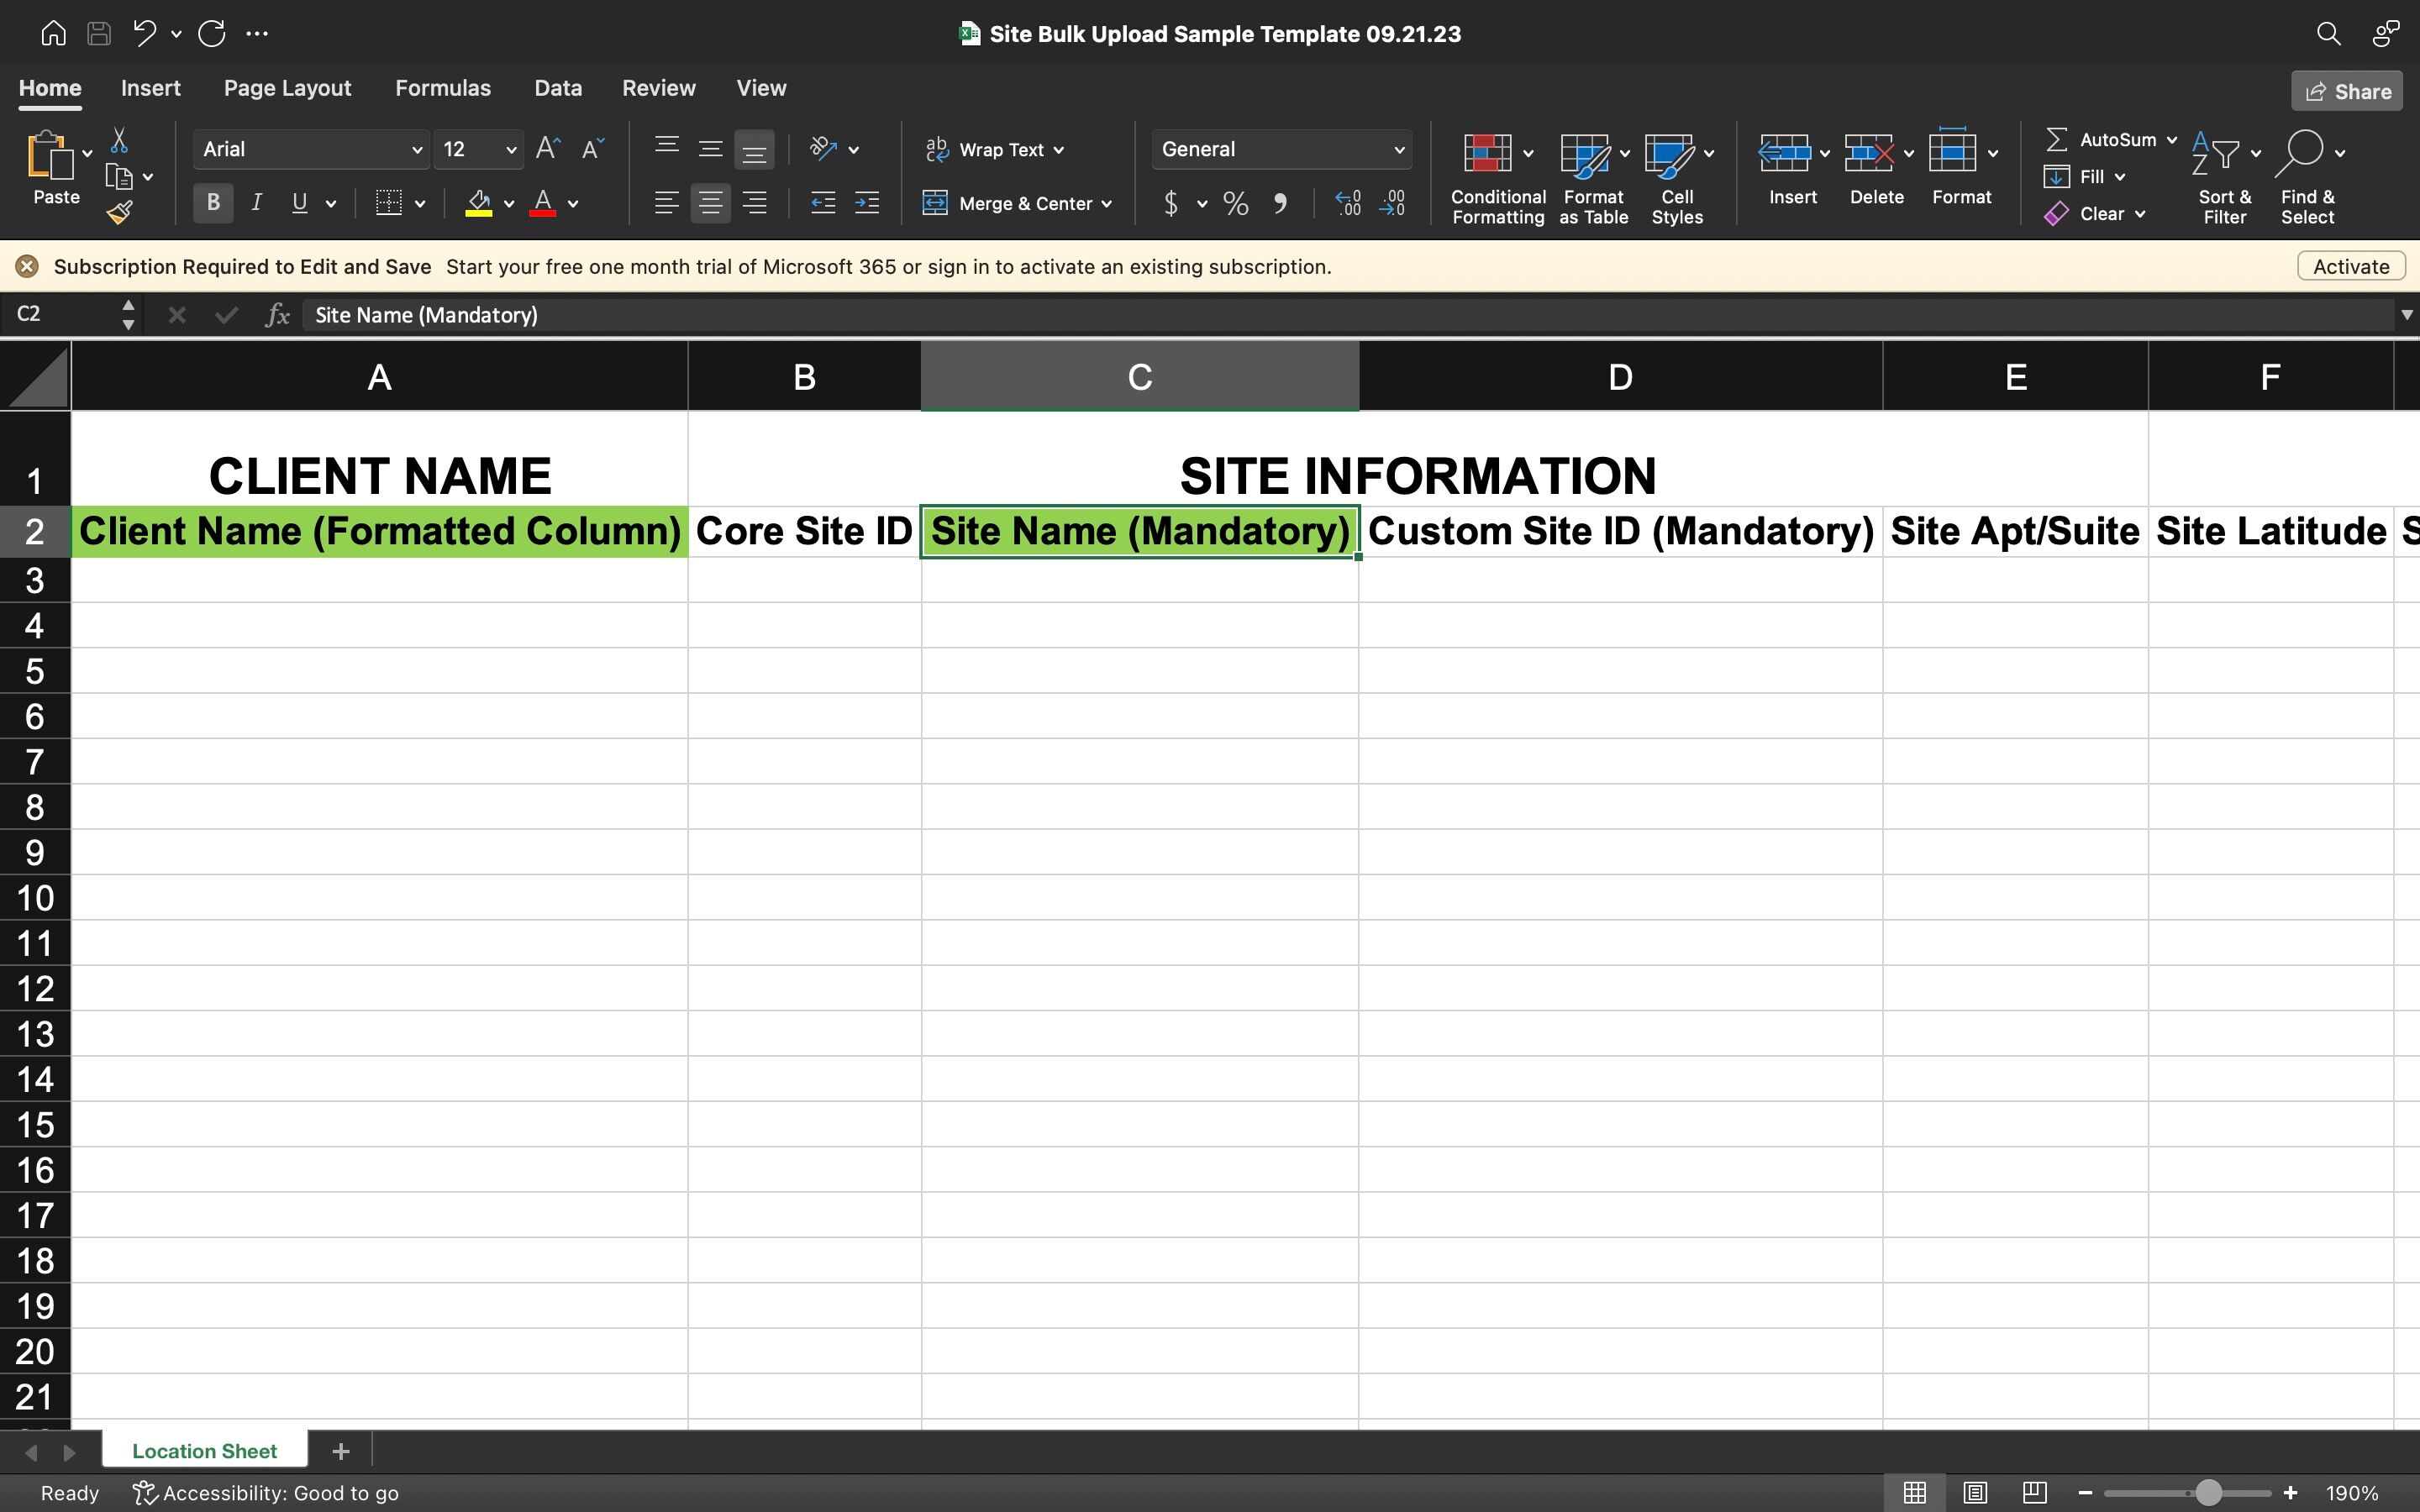Click the Share button
2420x1512 pixels.
(x=2346, y=92)
